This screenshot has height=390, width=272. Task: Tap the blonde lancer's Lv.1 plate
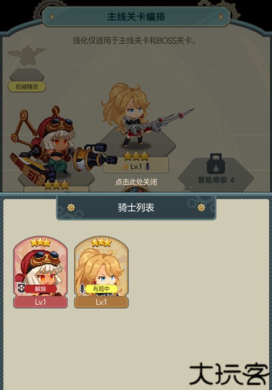(136, 166)
